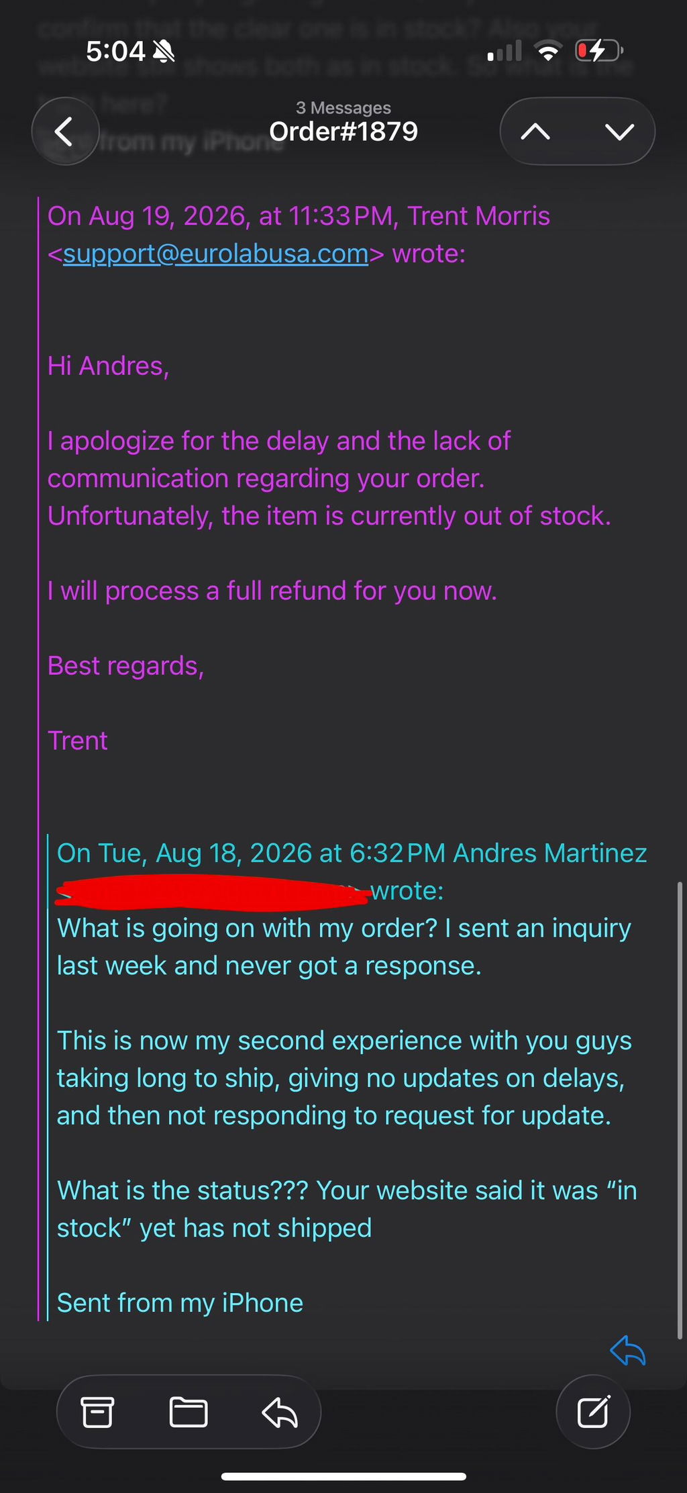
Task: Archive this email thread
Action: click(97, 1412)
